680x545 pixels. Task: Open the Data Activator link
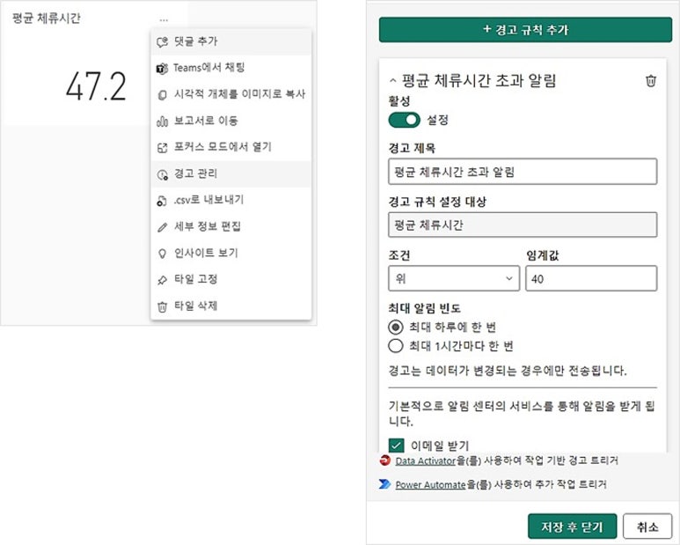424,460
